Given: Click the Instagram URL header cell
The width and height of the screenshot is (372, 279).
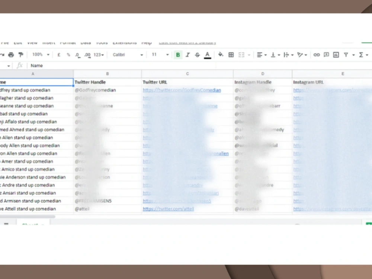Looking at the screenshot, I should (x=332, y=82).
